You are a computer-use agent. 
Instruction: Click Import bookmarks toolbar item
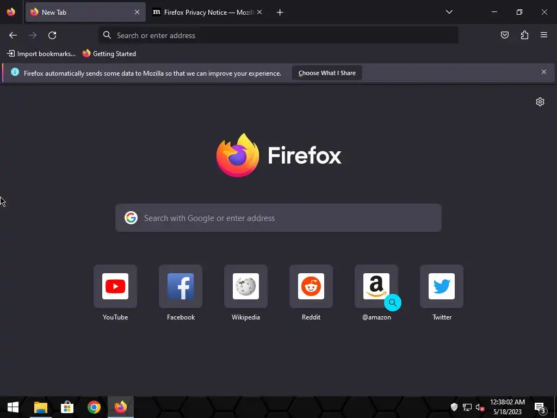pos(41,54)
